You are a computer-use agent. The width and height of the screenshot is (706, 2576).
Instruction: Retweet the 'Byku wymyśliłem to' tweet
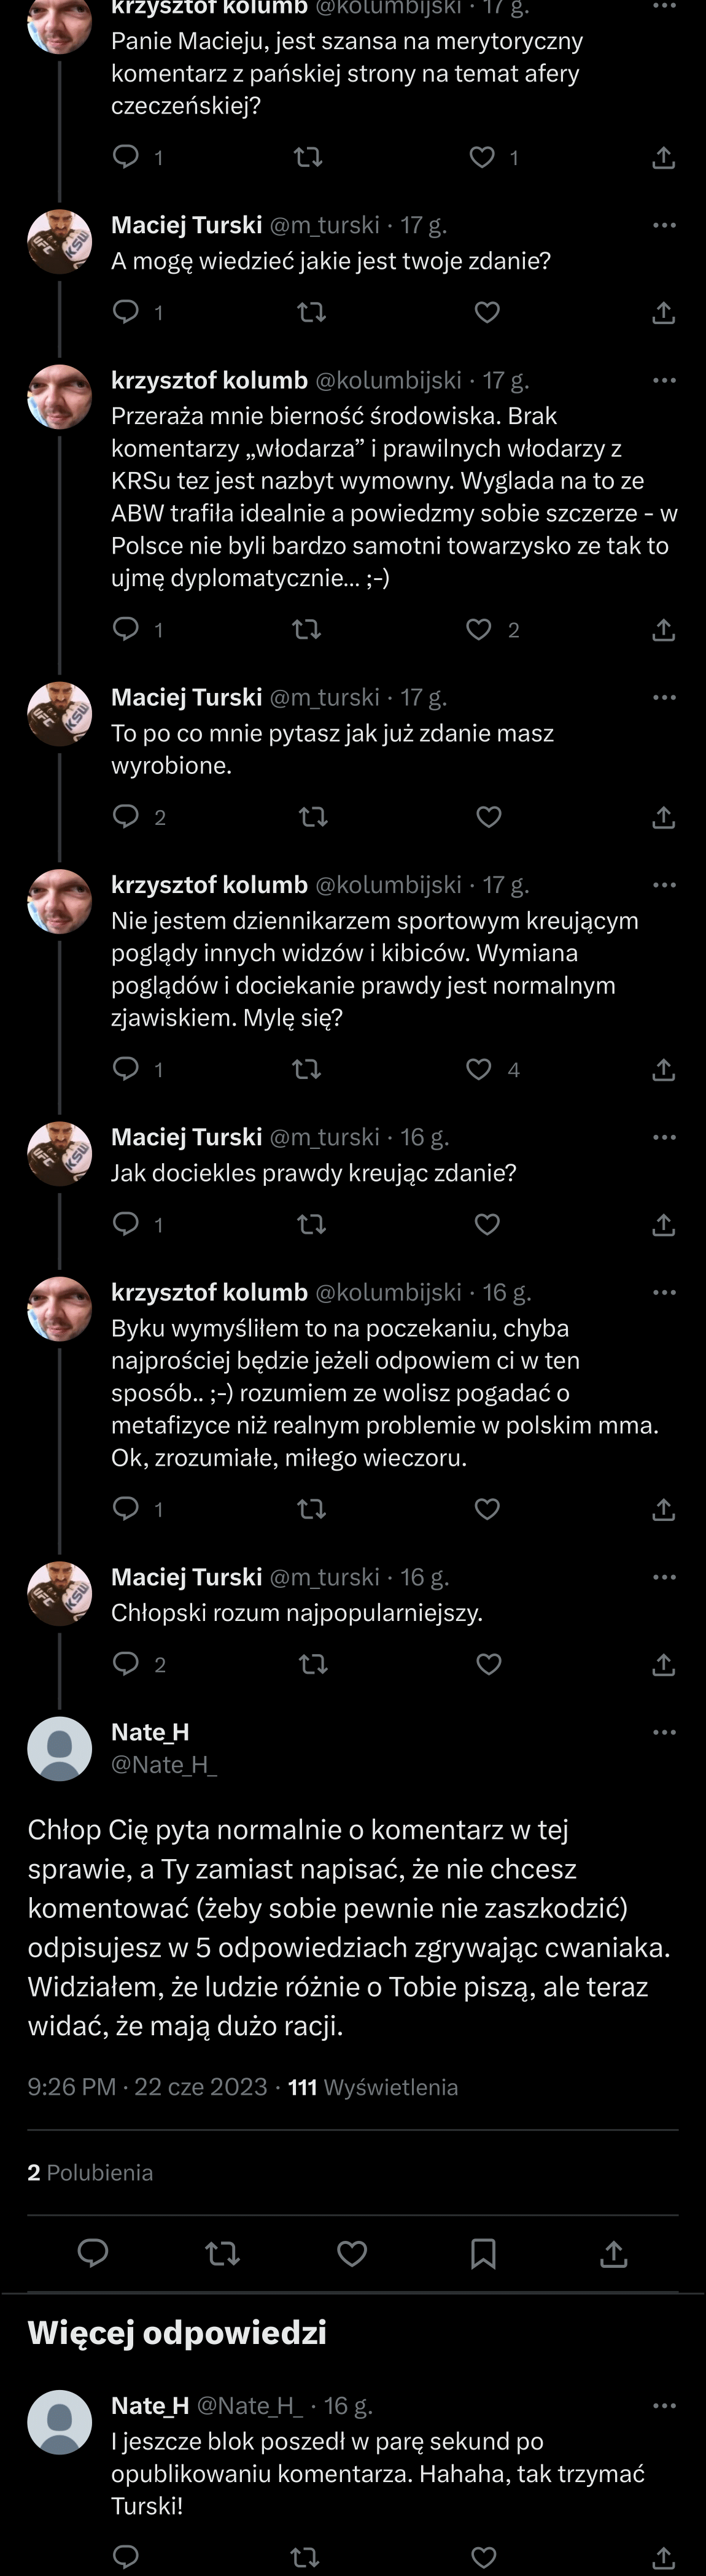[x=312, y=1509]
